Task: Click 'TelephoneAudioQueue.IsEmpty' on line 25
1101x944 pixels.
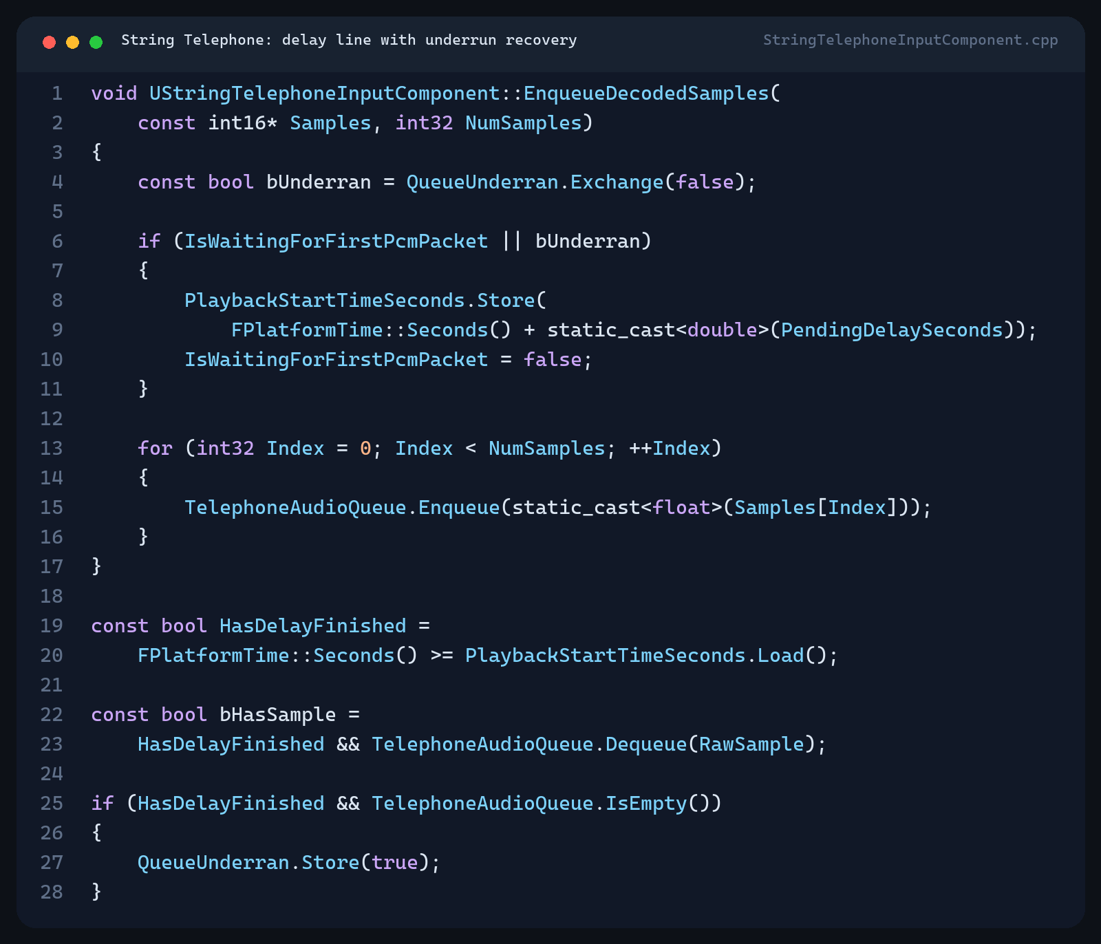Action: 529,803
